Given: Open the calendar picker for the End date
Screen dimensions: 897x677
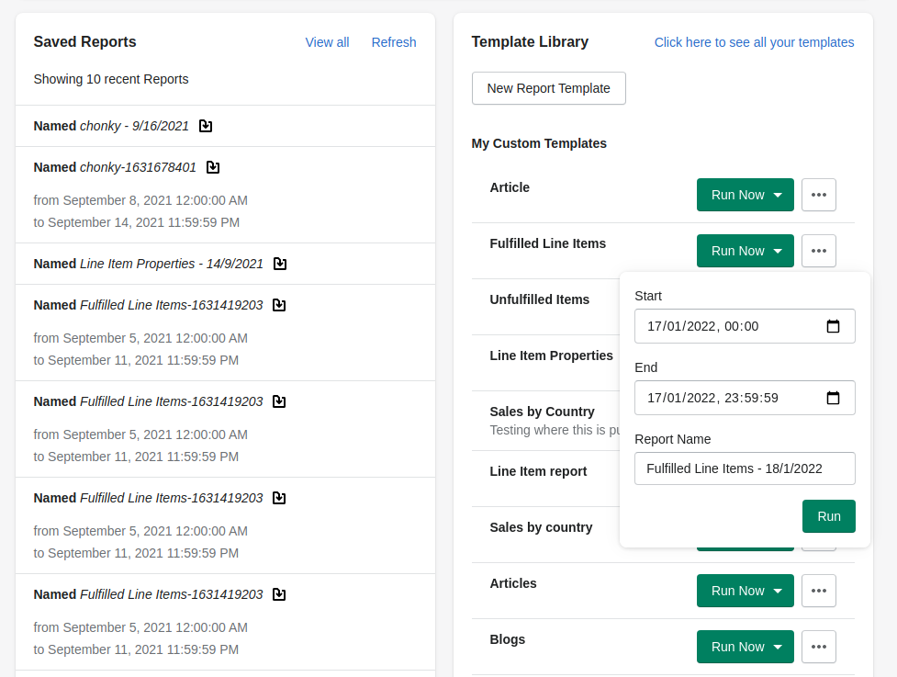Looking at the screenshot, I should pyautogui.click(x=833, y=398).
